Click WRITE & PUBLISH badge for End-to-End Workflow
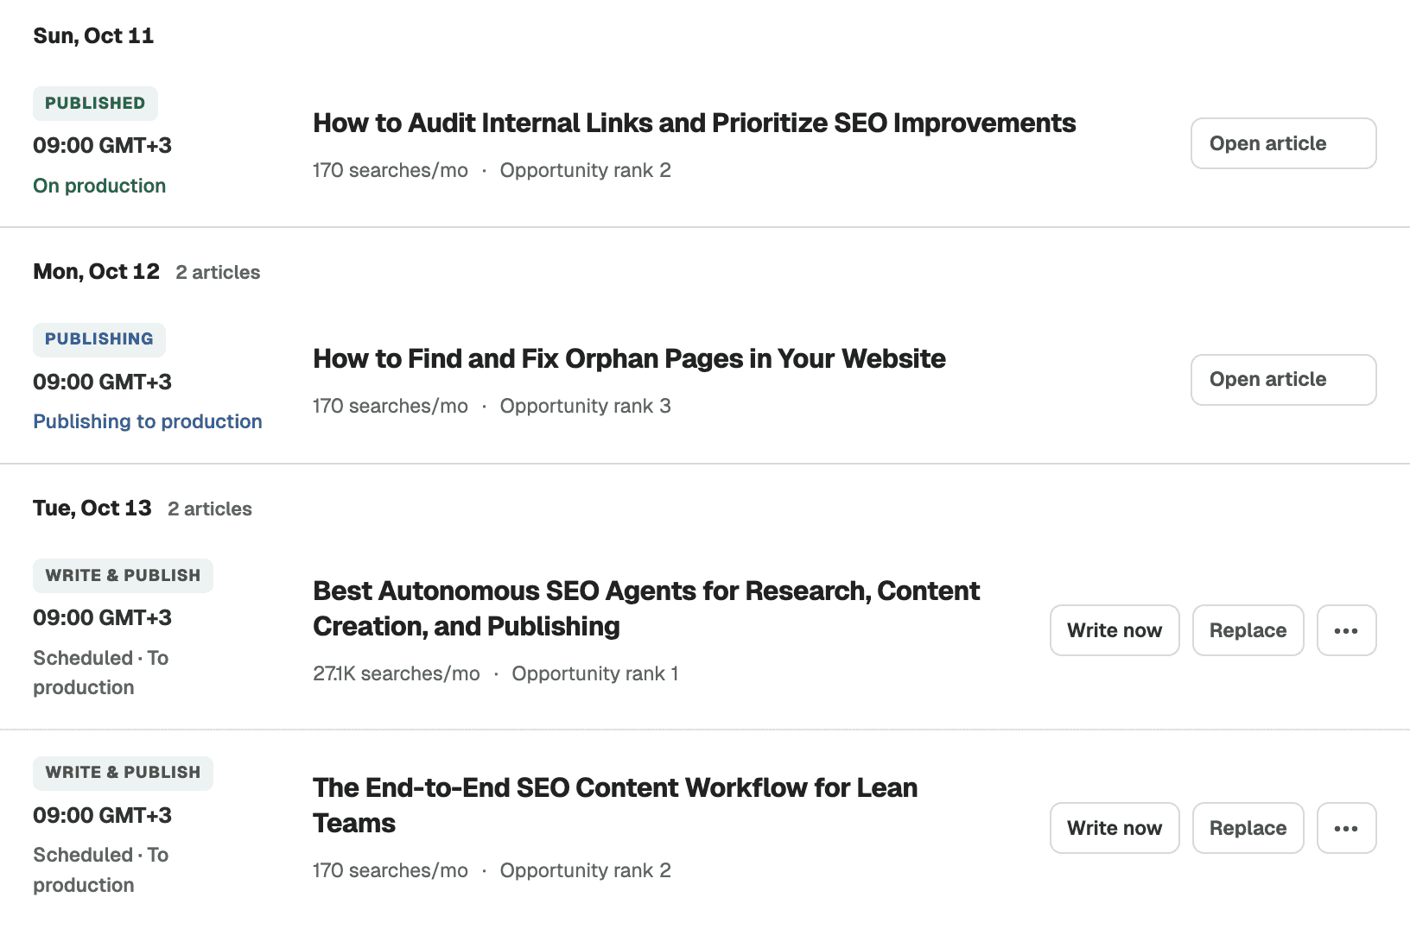1410x929 pixels. click(x=123, y=773)
